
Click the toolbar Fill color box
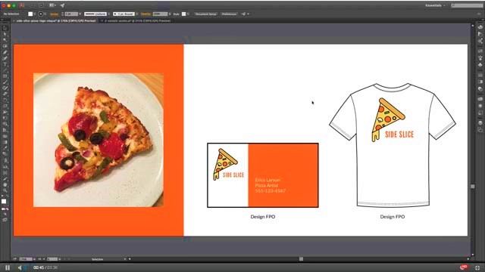[x=4, y=202]
